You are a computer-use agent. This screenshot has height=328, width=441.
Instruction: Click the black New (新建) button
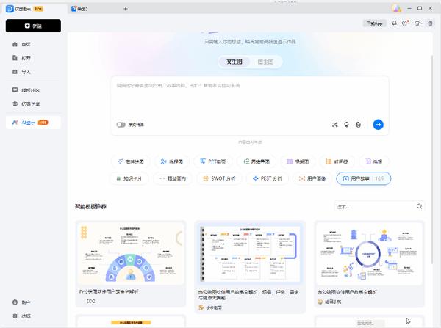click(x=33, y=26)
